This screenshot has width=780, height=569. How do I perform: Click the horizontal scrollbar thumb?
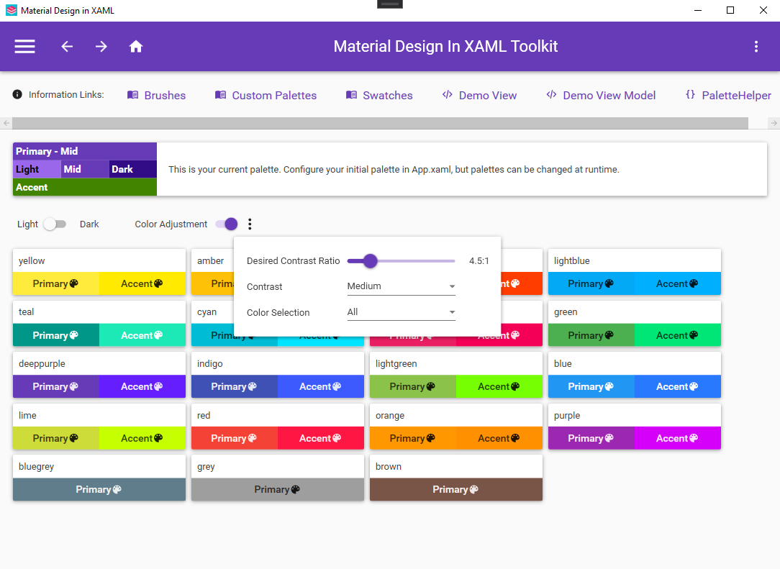[380, 123]
